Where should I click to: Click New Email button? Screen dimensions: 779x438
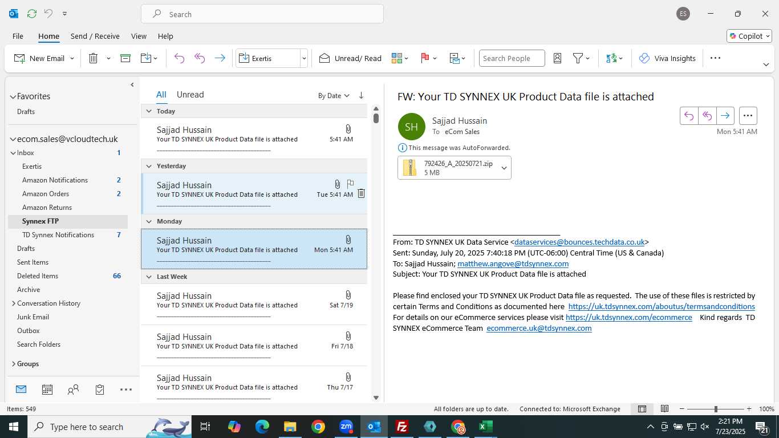39,58
